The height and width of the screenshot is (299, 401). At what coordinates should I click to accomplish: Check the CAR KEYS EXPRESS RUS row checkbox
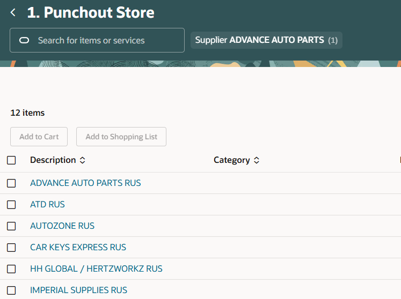[11, 248]
